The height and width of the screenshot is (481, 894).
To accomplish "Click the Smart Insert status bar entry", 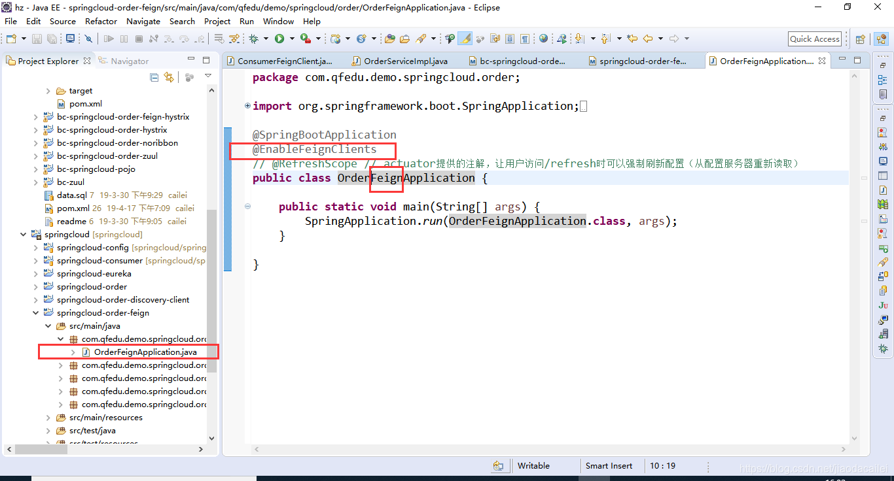I will (609, 466).
